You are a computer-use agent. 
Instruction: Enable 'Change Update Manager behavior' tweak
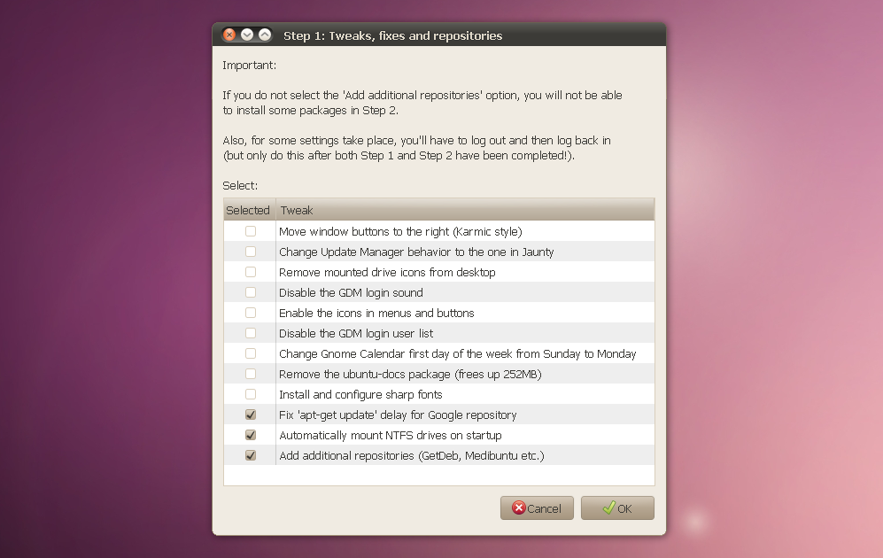(251, 252)
